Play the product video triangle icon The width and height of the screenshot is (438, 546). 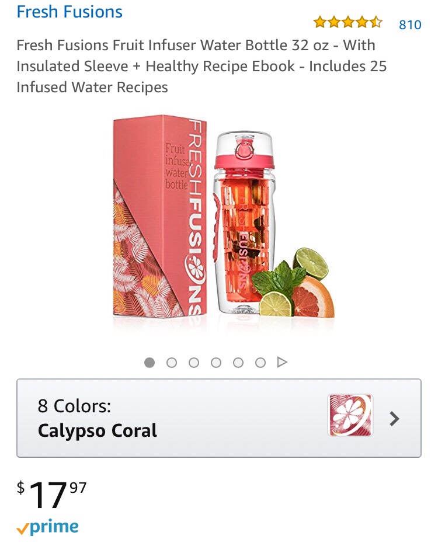pyautogui.click(x=282, y=363)
